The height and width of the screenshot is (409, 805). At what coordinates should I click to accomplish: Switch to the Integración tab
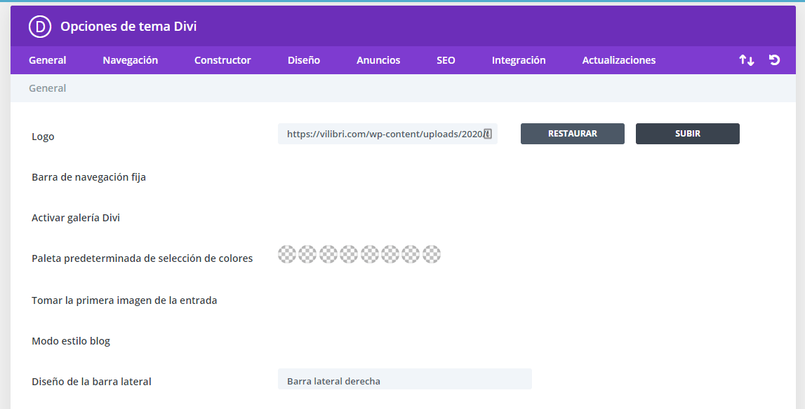click(x=519, y=60)
